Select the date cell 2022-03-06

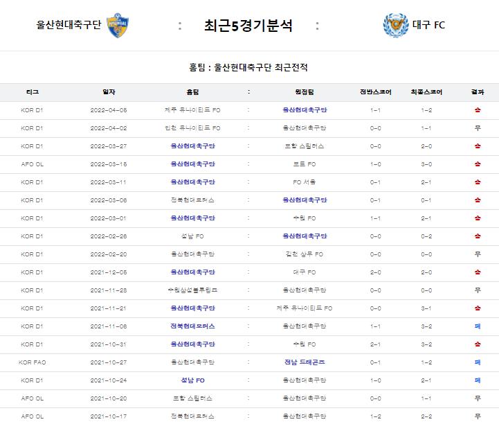click(109, 200)
